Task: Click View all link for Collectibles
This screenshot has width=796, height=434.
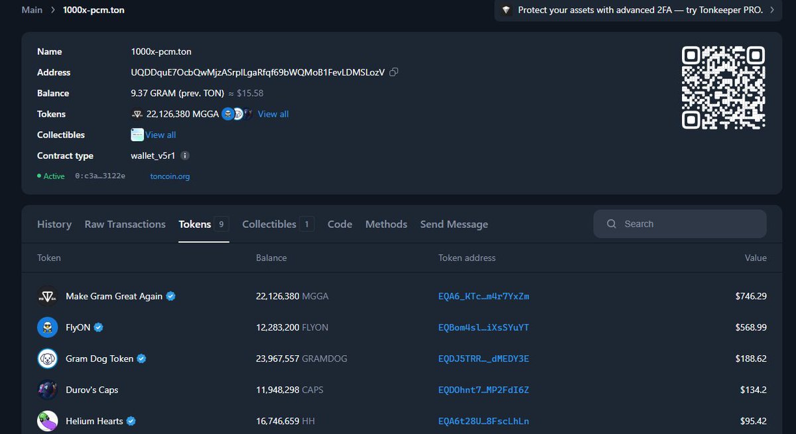Action: (x=161, y=135)
